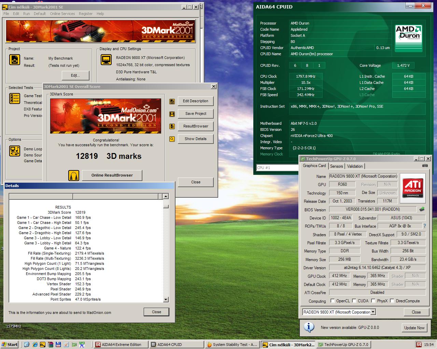Enable the OpenCL checkbox
The image size is (437, 349).
point(333,301)
